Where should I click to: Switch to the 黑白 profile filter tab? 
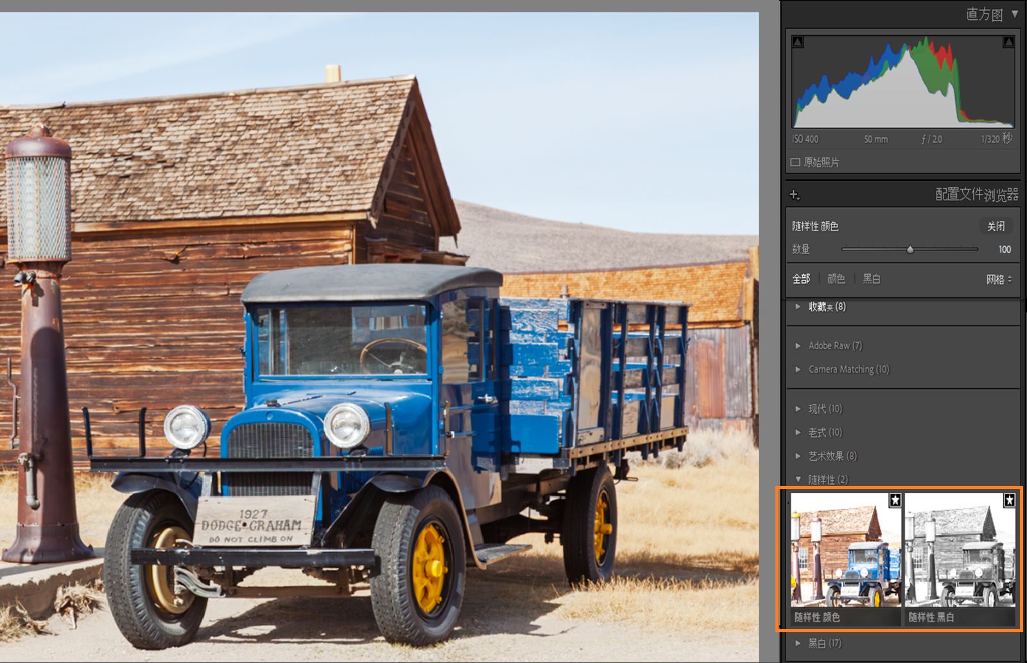tap(872, 279)
